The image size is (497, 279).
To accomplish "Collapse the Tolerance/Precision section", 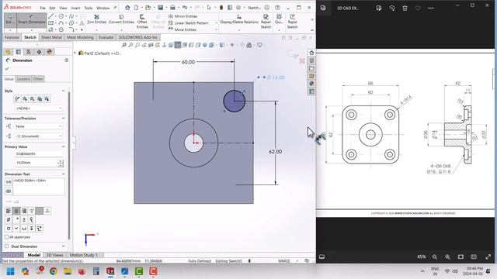I will pos(64,118).
